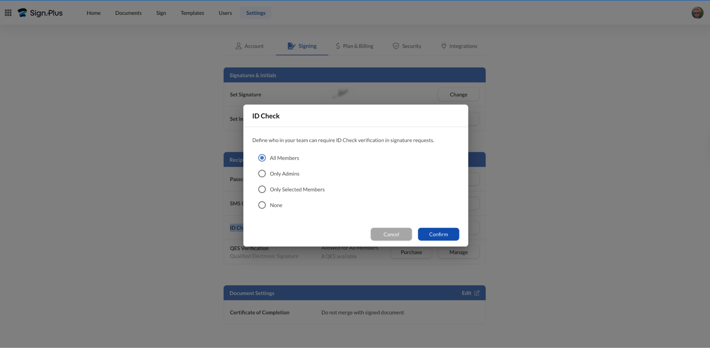
Task: Open the Users navigation item
Action: (225, 13)
